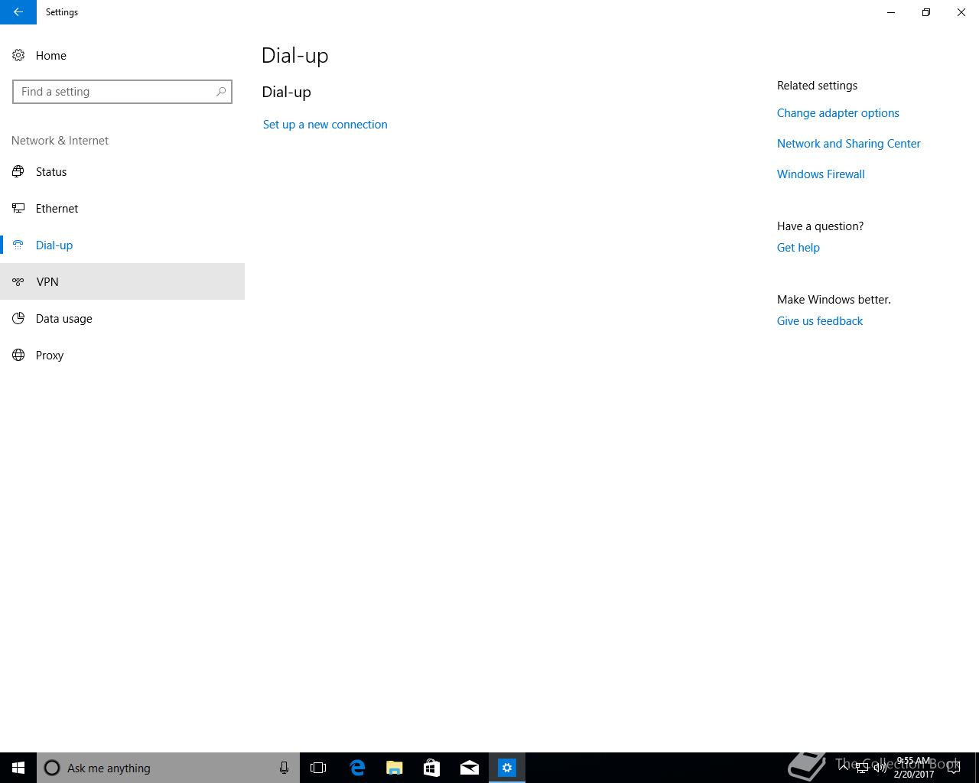Open the Windows Store taskbar icon

click(431, 768)
